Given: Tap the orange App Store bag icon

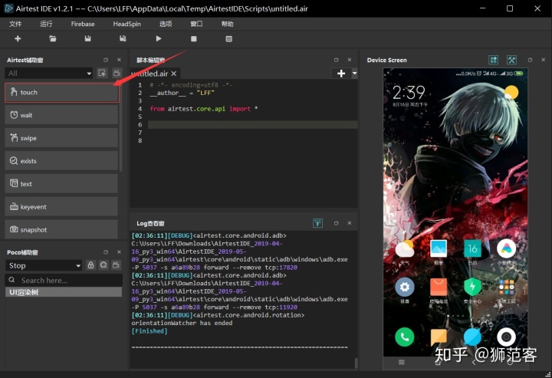Looking at the screenshot, I should (439, 288).
